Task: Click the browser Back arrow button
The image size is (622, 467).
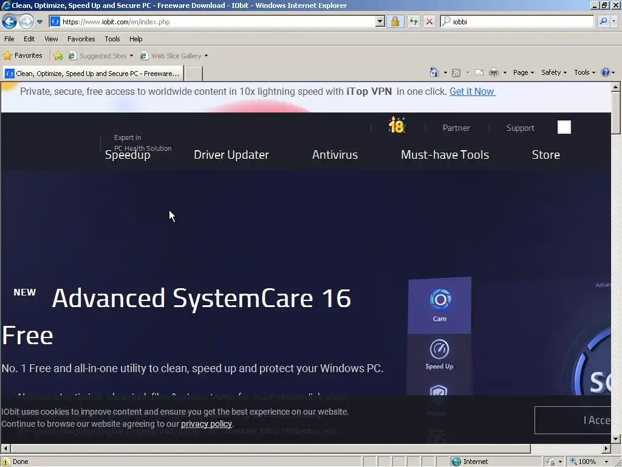Action: pos(9,21)
